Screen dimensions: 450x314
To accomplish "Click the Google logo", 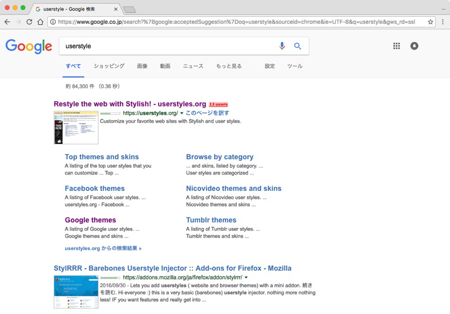I will point(29,46).
